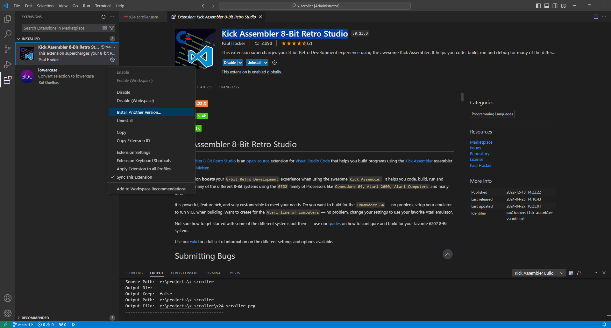Clear the output panel
The image size is (611, 328).
point(571,273)
